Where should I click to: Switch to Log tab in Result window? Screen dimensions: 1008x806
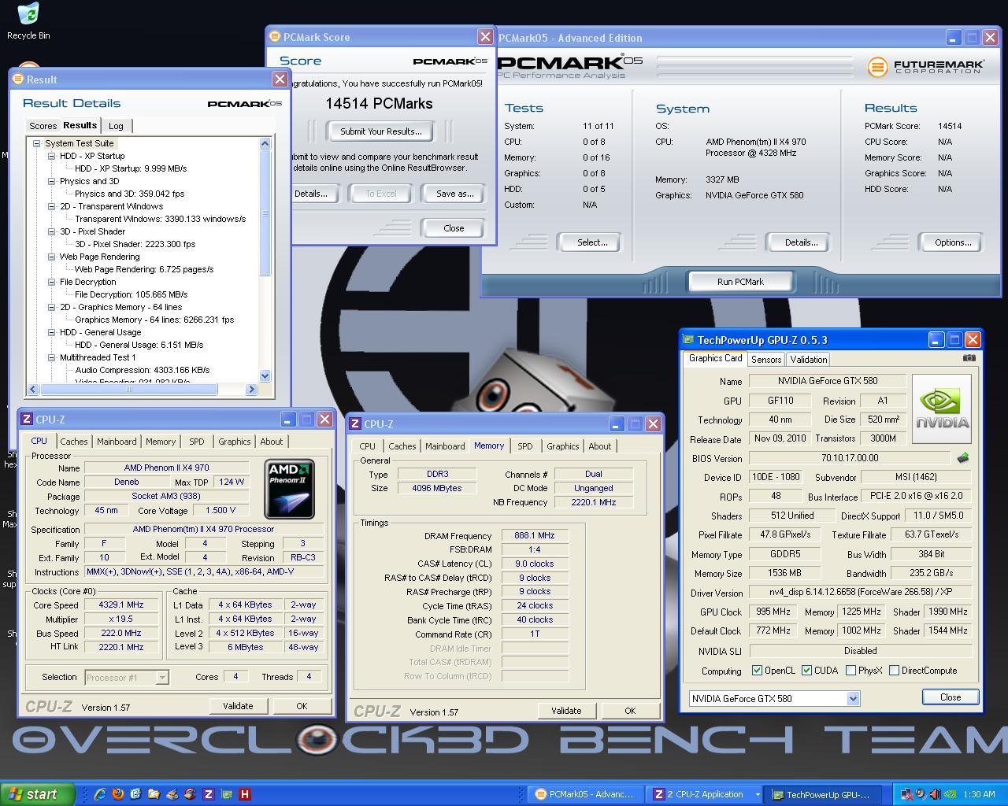pos(116,126)
